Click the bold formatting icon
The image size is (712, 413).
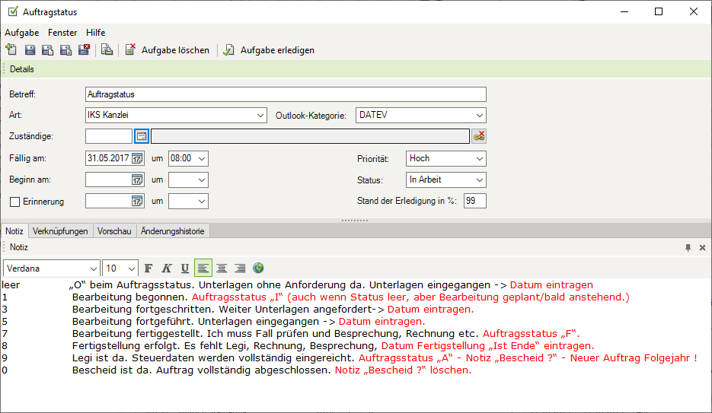coord(148,268)
